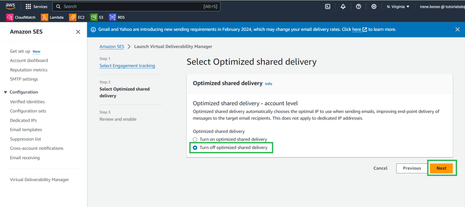Open Dedicated IPs
This screenshot has height=207, width=465.
click(23, 120)
